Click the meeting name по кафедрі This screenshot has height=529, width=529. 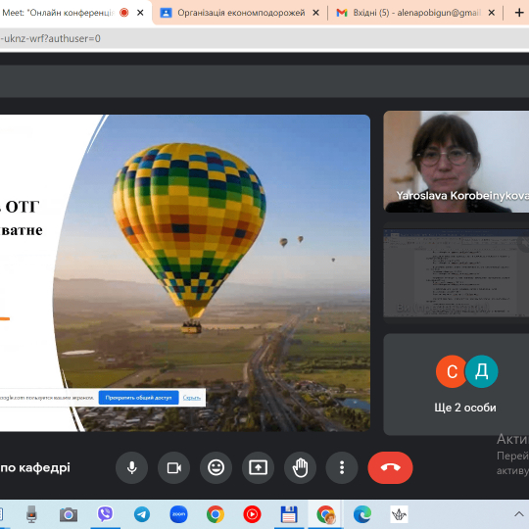35,467
